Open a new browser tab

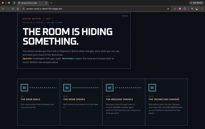51,3
